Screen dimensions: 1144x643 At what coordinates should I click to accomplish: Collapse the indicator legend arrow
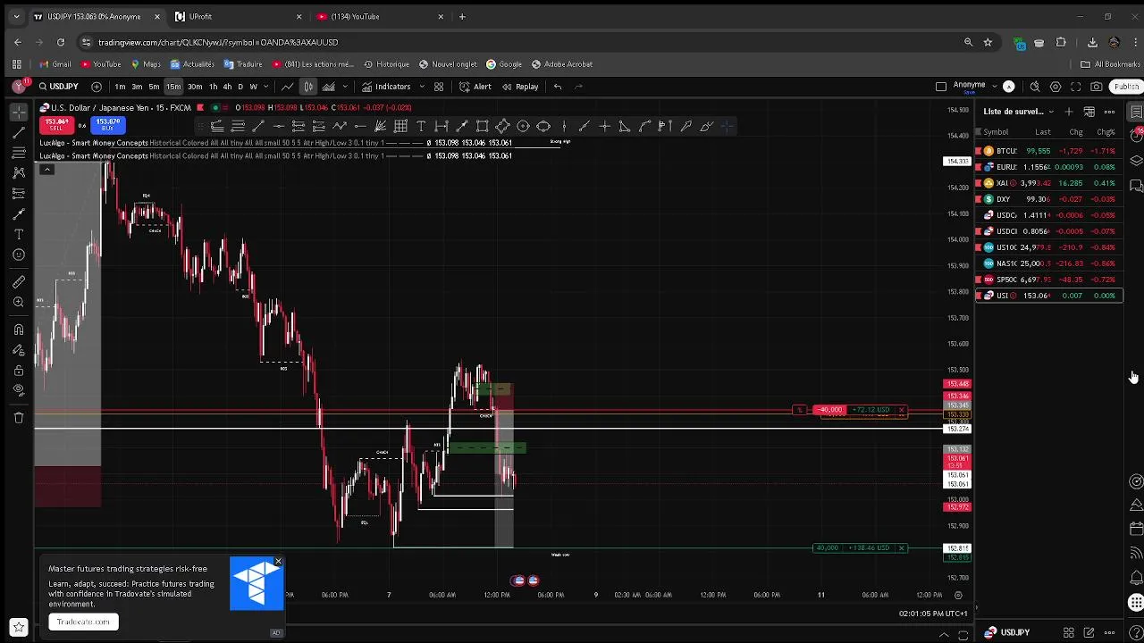point(46,170)
